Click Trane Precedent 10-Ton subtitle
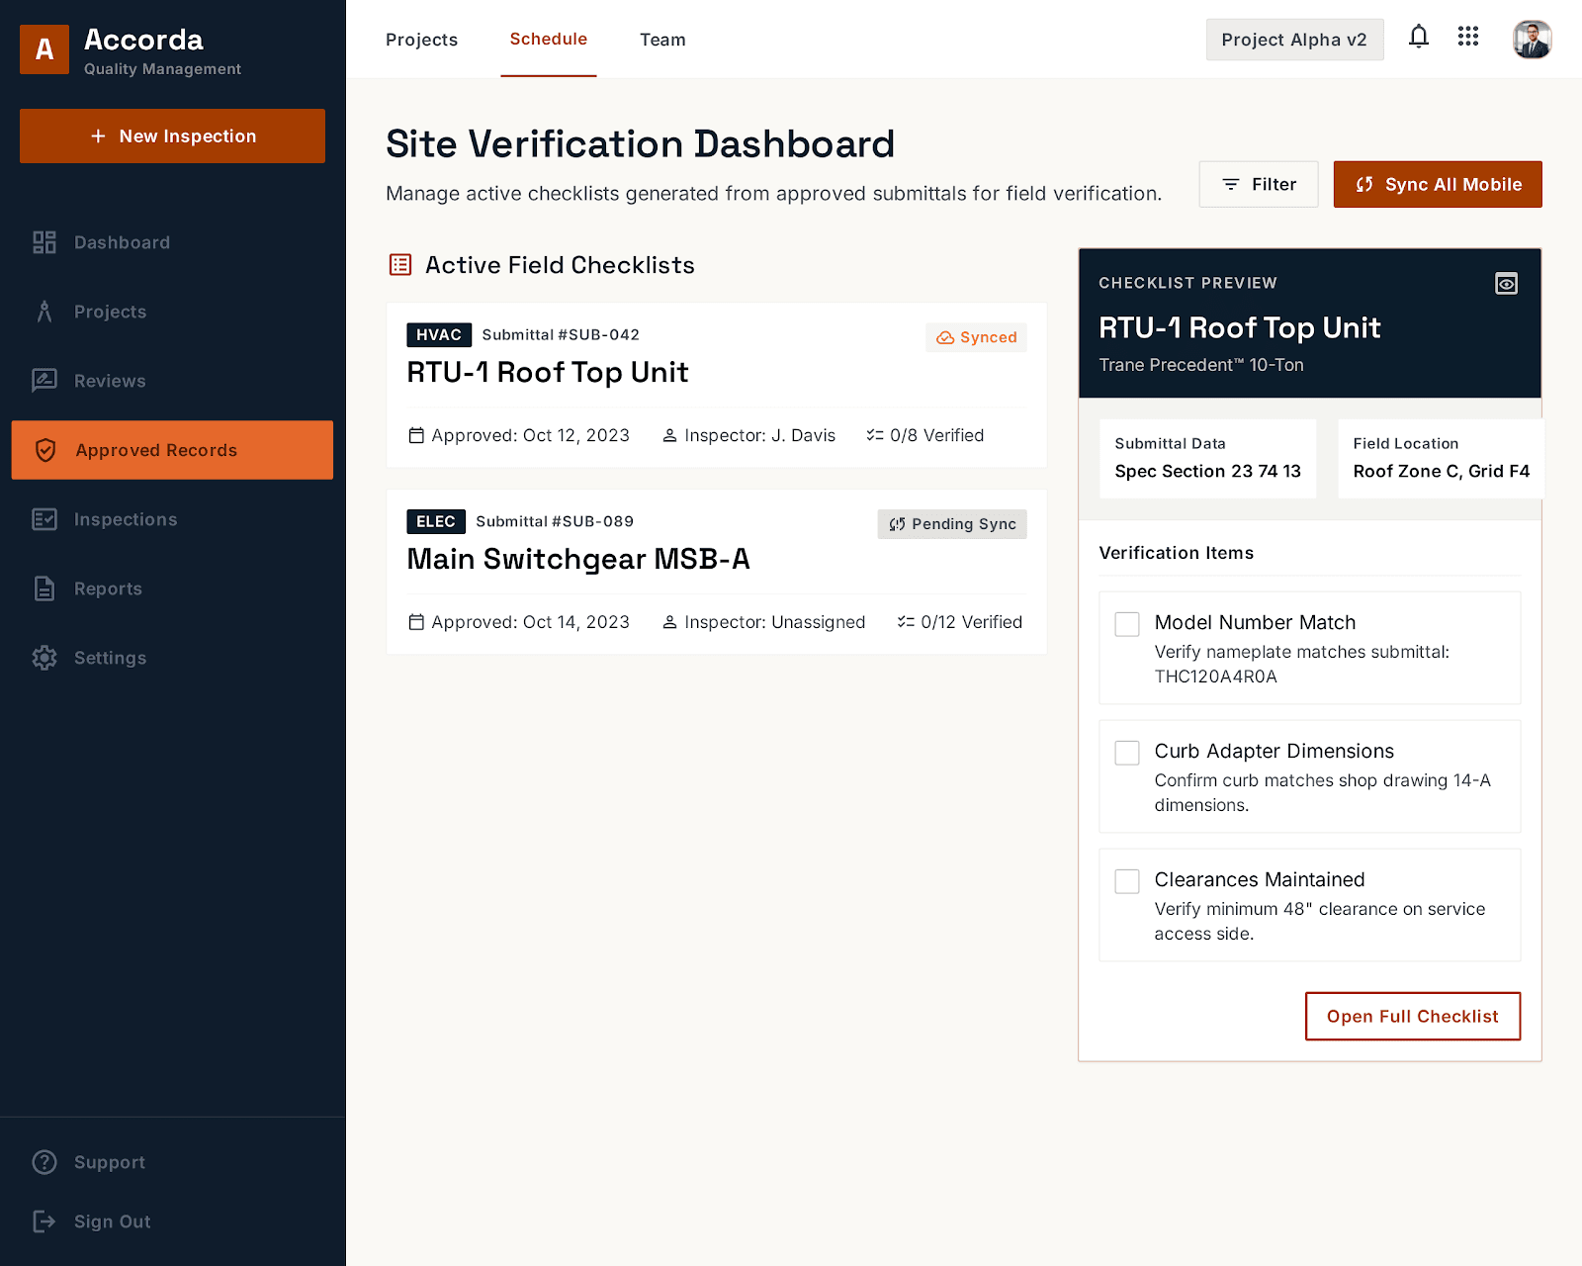The width and height of the screenshot is (1582, 1266). tap(1201, 365)
